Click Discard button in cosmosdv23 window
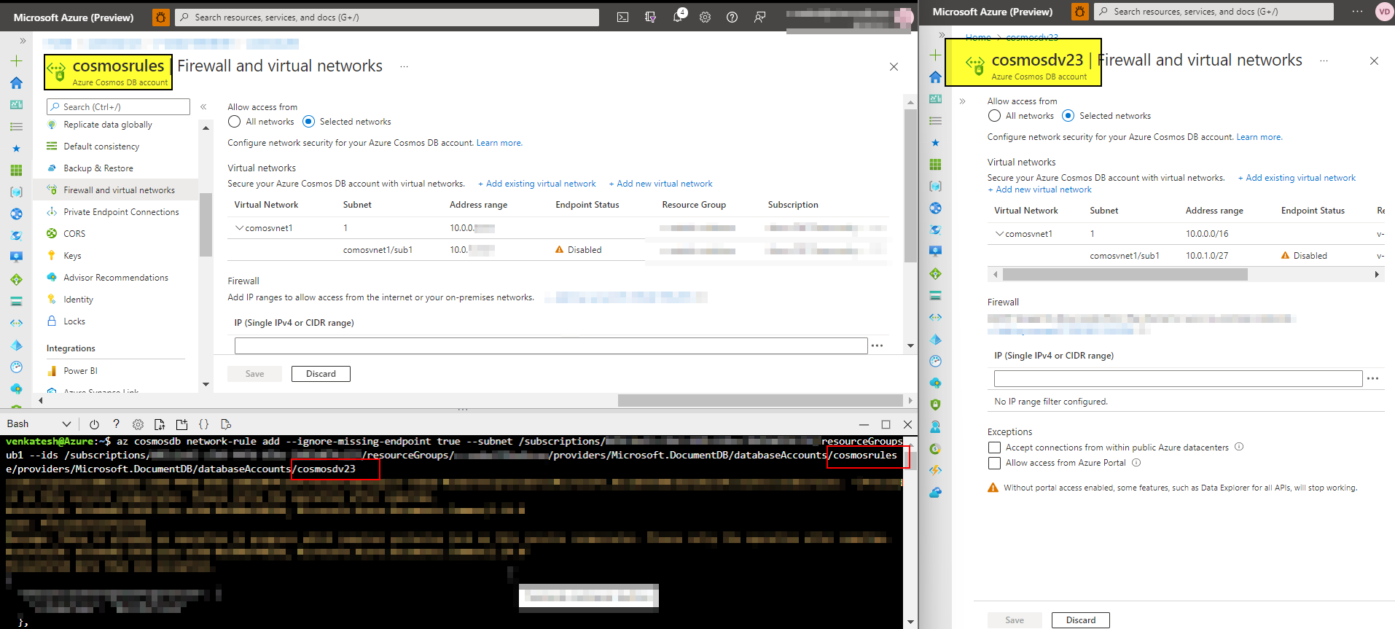The height and width of the screenshot is (629, 1395). click(x=1081, y=620)
